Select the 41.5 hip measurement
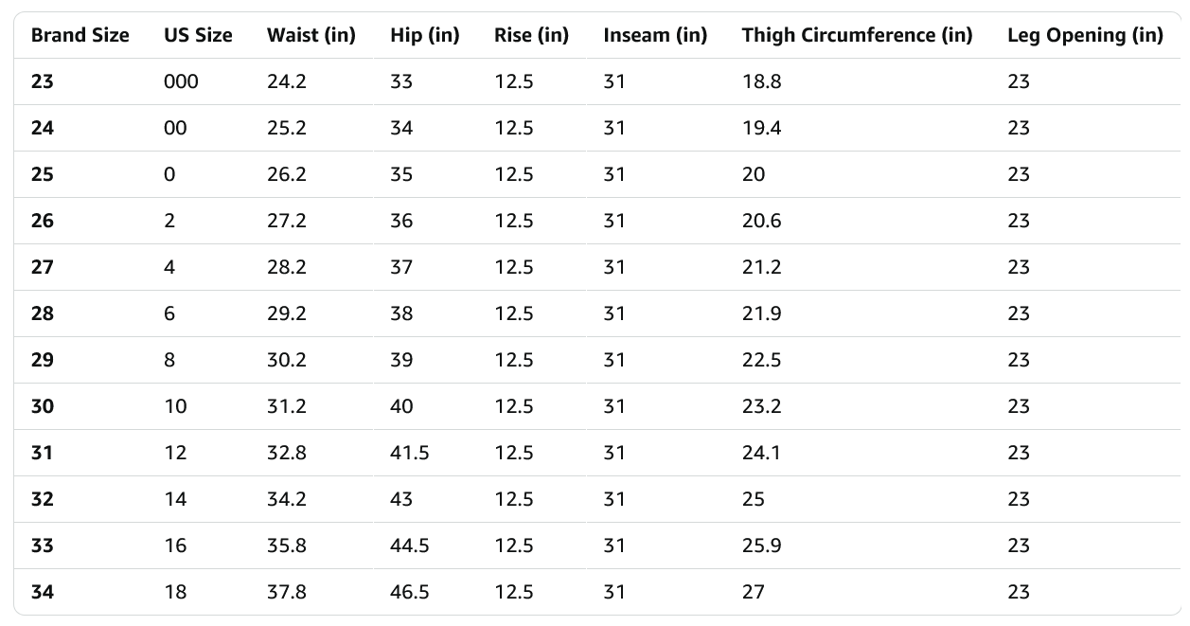This screenshot has width=1190, height=626. point(410,453)
